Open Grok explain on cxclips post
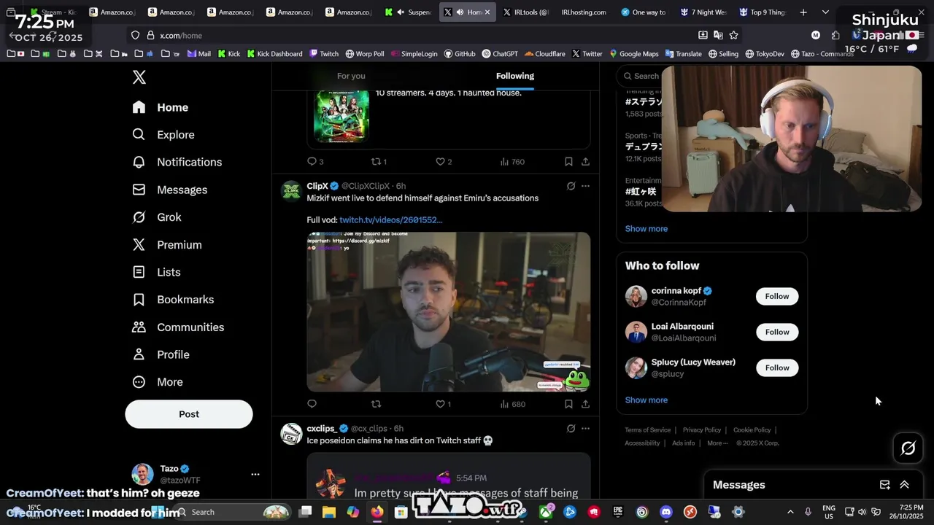 [571, 428]
